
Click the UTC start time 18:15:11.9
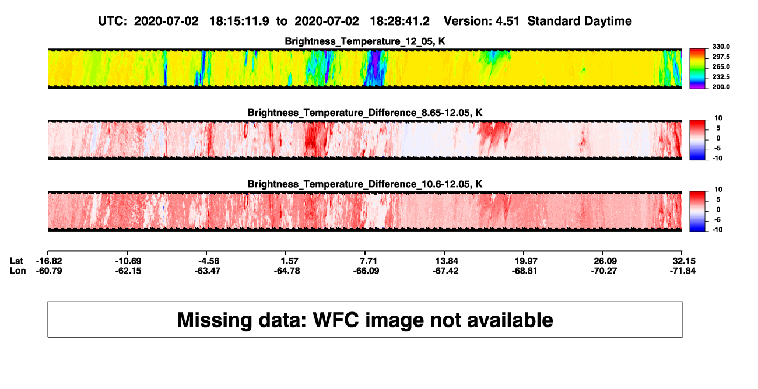tap(240, 22)
